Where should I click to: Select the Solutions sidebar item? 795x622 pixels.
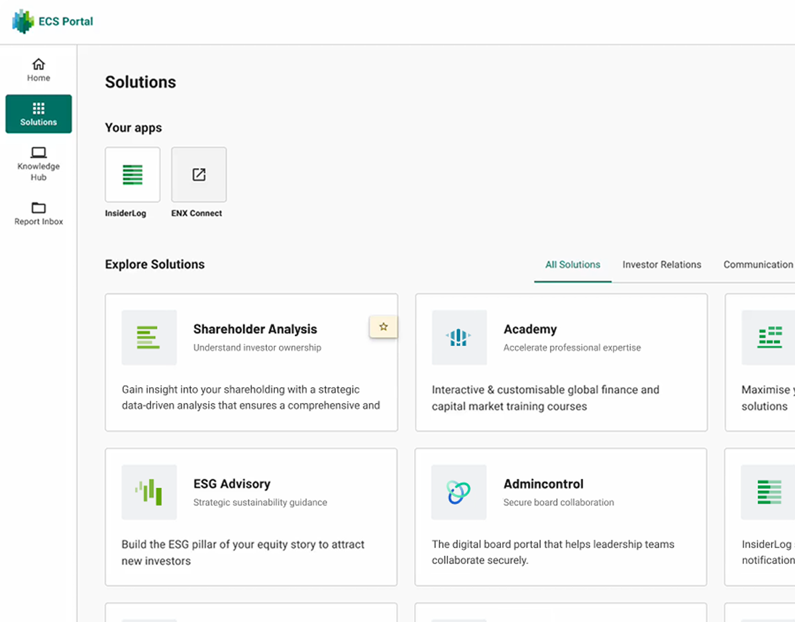click(38, 114)
